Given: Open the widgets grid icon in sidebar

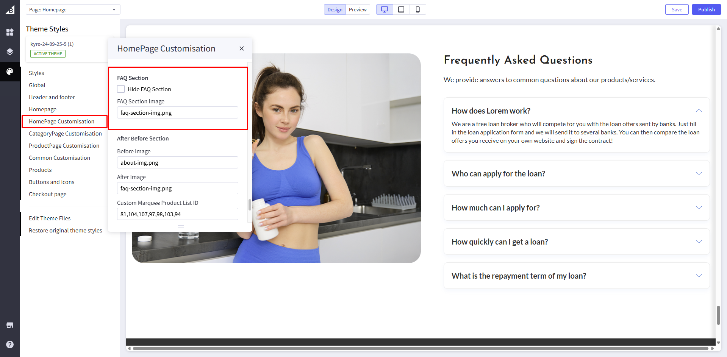Looking at the screenshot, I should tap(10, 32).
